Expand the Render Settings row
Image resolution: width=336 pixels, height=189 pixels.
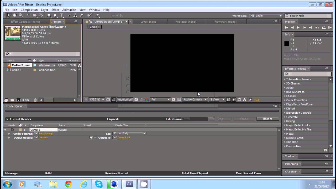(x=9, y=134)
